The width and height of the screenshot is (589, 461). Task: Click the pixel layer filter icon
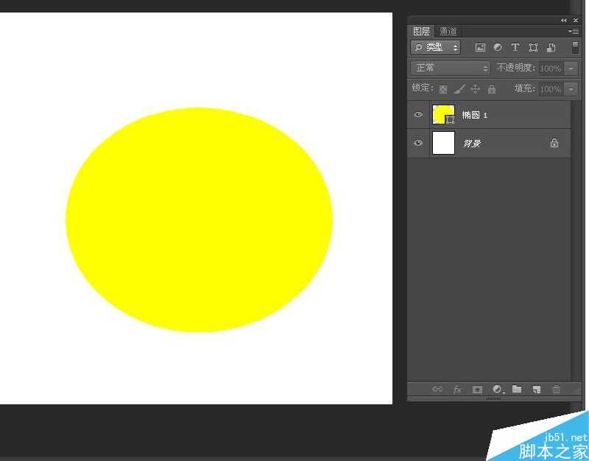[x=480, y=48]
